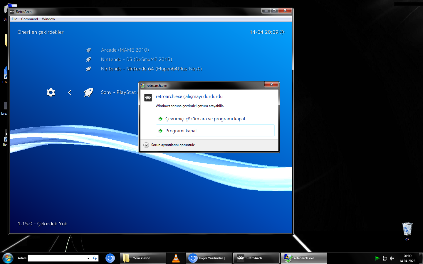Open the Window menu in RetroArch
The height and width of the screenshot is (264, 423).
(48, 19)
